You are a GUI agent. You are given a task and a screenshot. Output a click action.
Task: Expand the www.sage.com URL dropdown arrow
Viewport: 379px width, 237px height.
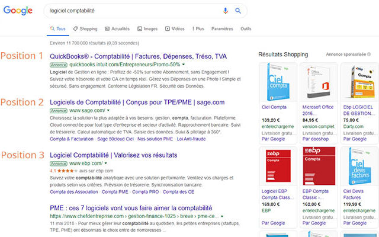[x=108, y=111]
